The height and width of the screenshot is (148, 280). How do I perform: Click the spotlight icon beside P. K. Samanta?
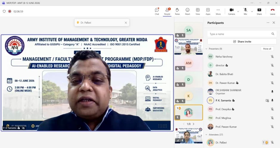267,101
